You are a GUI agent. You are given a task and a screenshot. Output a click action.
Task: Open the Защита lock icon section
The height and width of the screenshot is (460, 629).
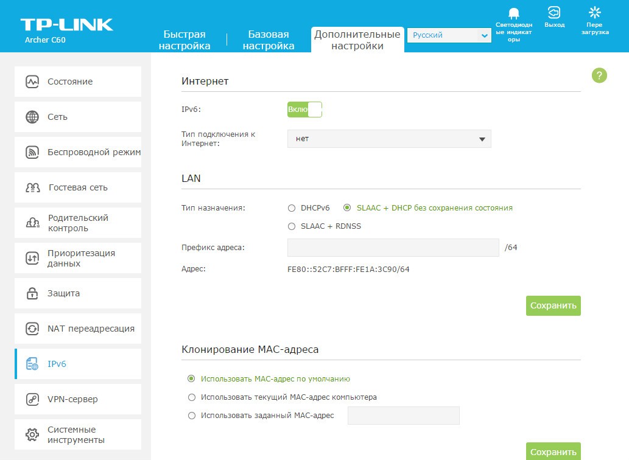click(x=32, y=293)
